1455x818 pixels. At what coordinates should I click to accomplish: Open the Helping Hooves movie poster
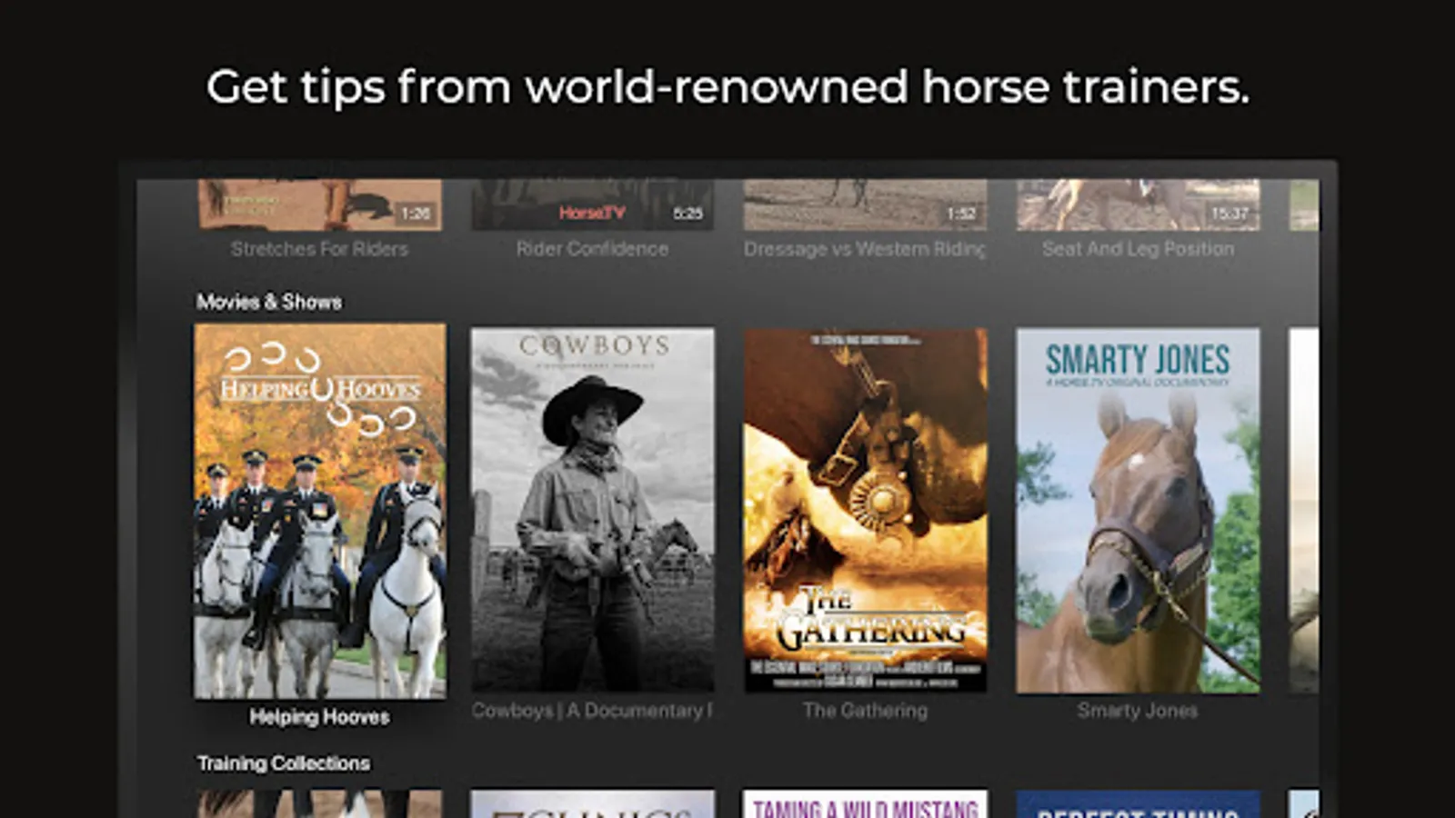point(320,511)
